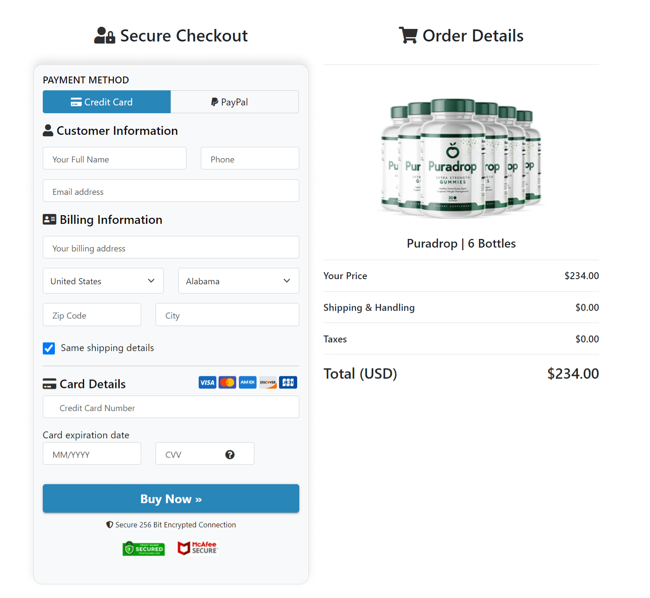This screenshot has height=598, width=650.
Task: Click the Credit Card Number field
Action: tap(171, 407)
